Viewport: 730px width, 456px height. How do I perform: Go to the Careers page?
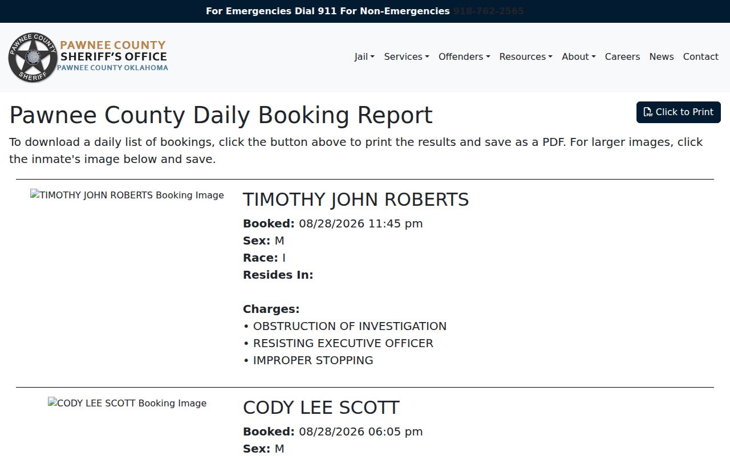click(x=622, y=56)
